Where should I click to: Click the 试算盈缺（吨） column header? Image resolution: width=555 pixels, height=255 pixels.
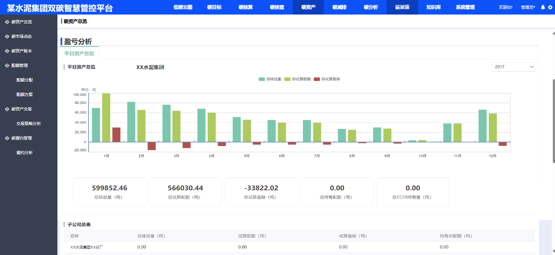pos(353,236)
